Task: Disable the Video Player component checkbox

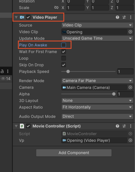Action: [28, 17]
